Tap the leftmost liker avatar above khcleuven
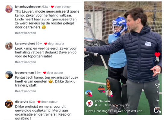This screenshot has width=164, height=121. [x=88, y=93]
